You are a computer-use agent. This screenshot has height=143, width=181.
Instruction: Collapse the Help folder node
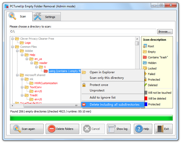(22, 55)
